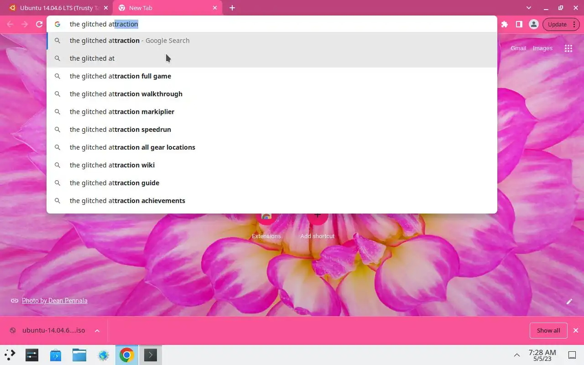The image size is (584, 365).
Task: Choose 'the glitched attraction wiki' suggestion
Action: click(272, 165)
